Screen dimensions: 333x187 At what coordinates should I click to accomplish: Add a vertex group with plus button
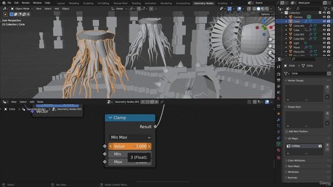(327, 87)
